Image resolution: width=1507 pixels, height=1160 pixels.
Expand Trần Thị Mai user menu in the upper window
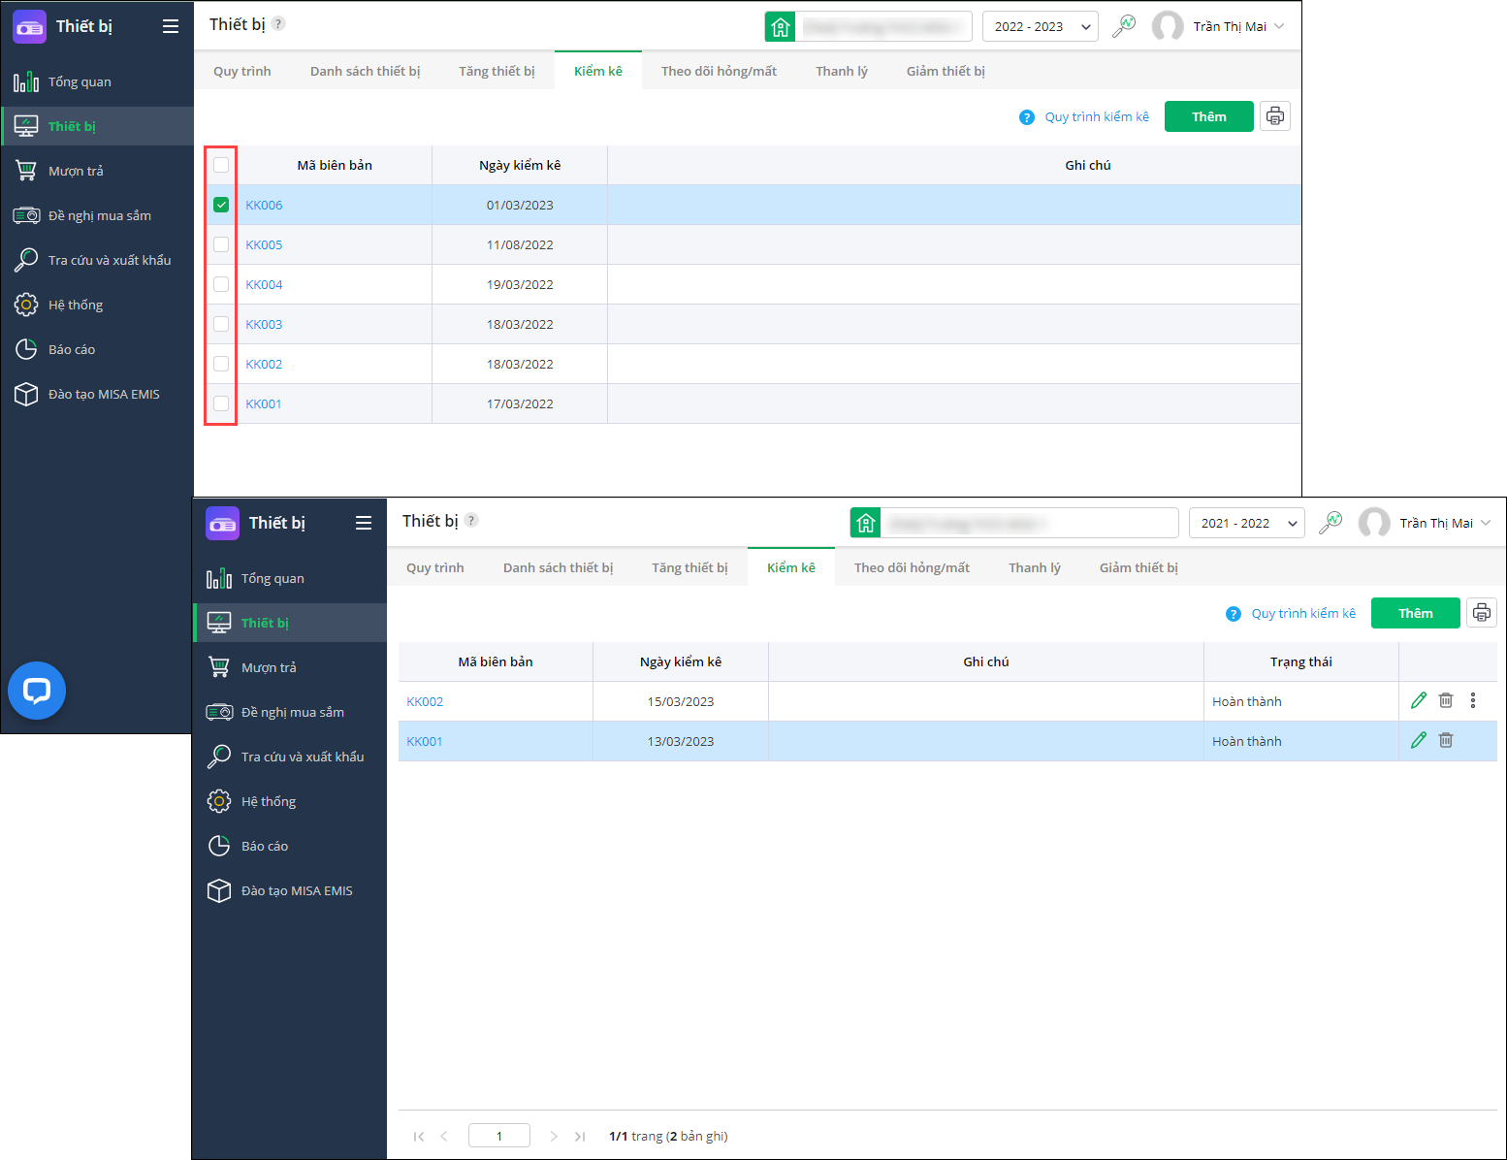click(1219, 26)
